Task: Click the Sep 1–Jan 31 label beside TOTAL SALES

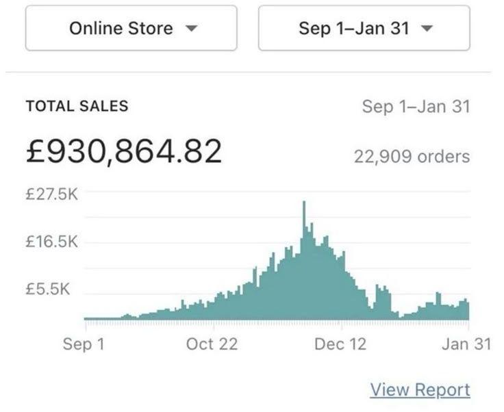Action: [x=415, y=106]
